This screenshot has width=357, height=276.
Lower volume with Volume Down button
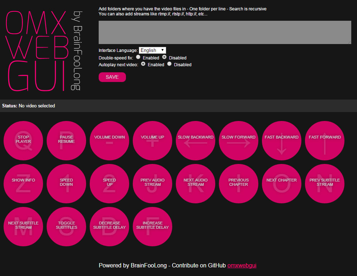pos(109,141)
